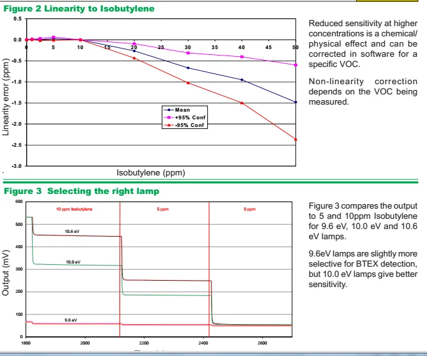Click the paragraph starting 'Figure 3 compares the output'
Viewport: 427px width, 356px height.
362,221
